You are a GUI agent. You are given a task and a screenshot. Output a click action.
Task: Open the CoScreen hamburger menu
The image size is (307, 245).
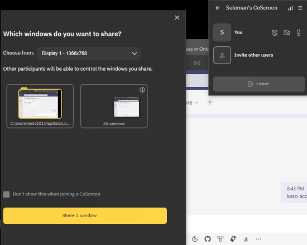[x=300, y=8]
